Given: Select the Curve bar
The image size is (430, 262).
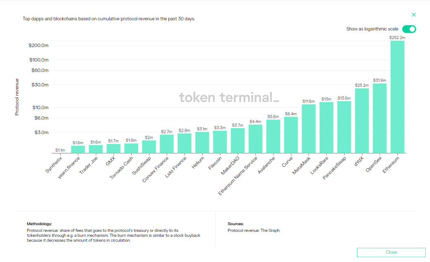Looking at the screenshot, I should (x=291, y=135).
